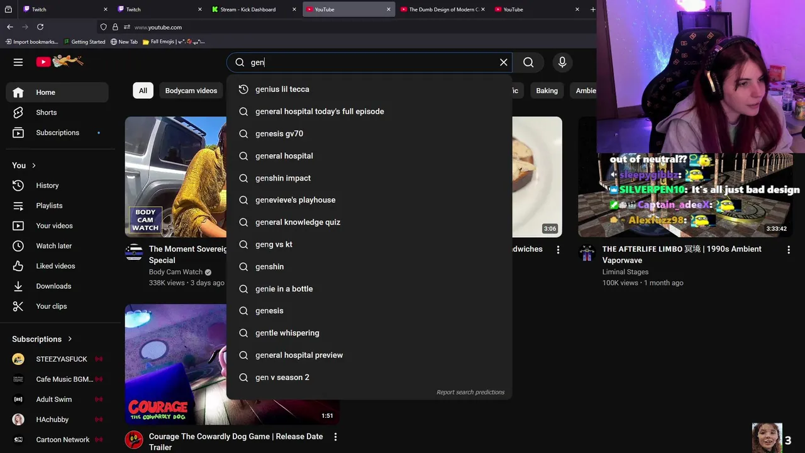Screen dimensions: 805x453
Task: Open Shorts icon in sidebar
Action: (18, 113)
